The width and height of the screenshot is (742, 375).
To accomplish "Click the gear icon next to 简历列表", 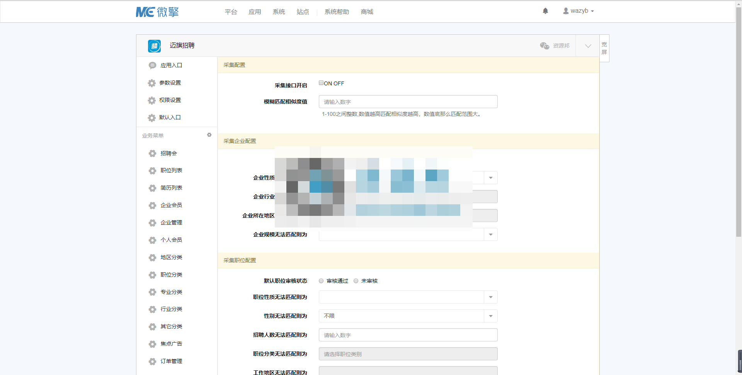I will coord(152,188).
